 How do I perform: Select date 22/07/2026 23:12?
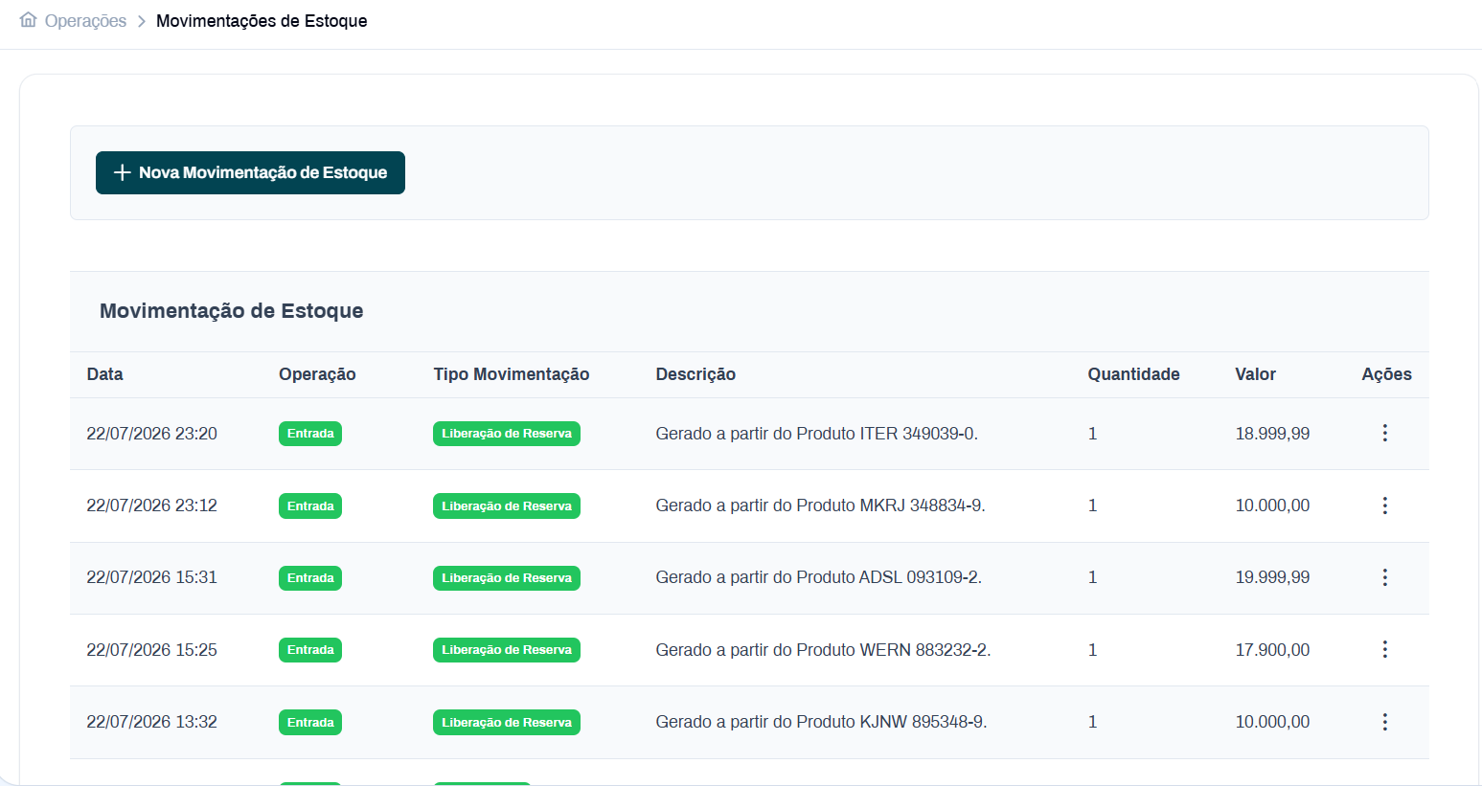click(151, 505)
